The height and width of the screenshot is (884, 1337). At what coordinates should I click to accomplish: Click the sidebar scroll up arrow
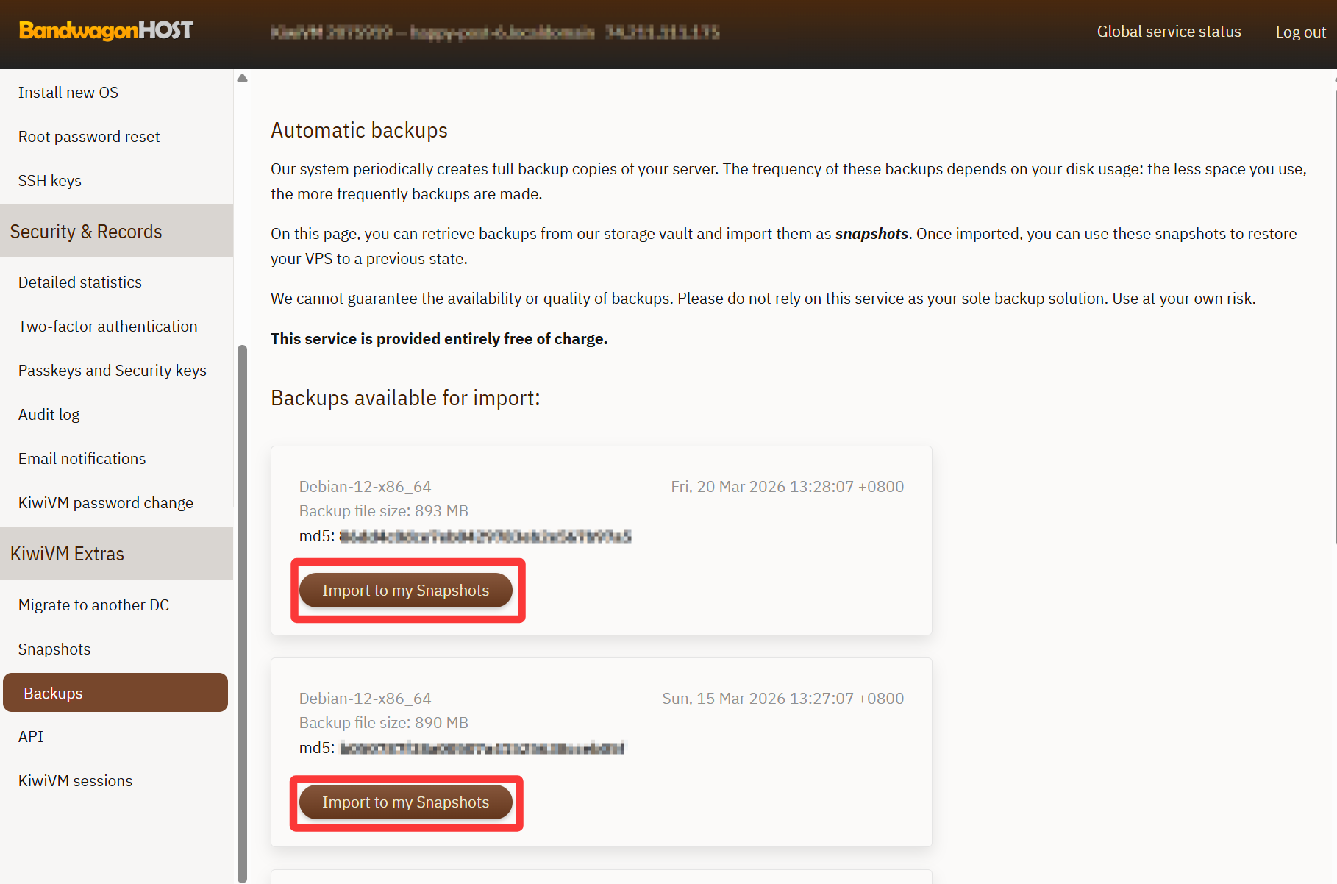(242, 78)
